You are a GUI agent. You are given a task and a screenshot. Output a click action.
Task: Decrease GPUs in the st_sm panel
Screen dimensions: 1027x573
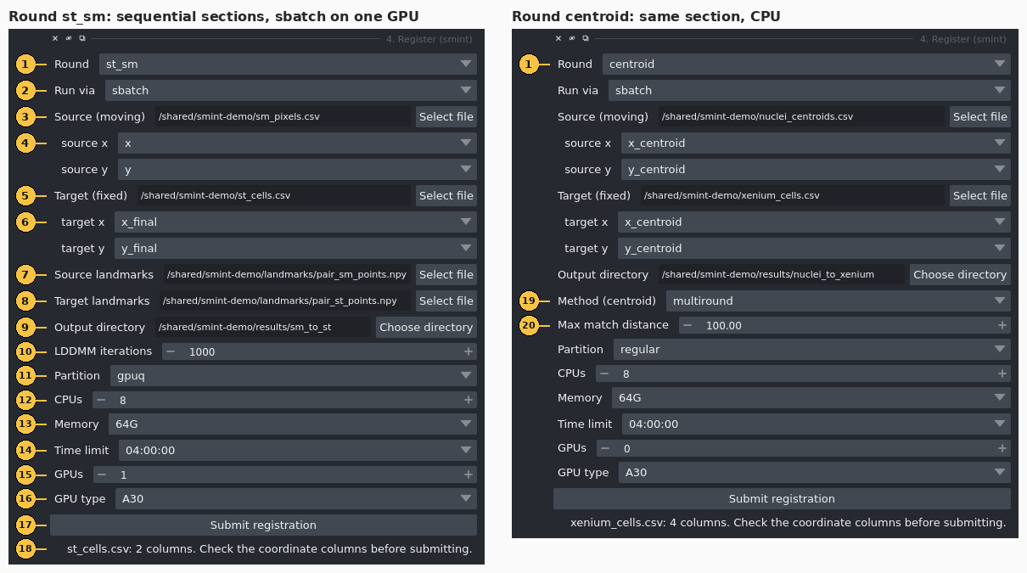click(101, 475)
